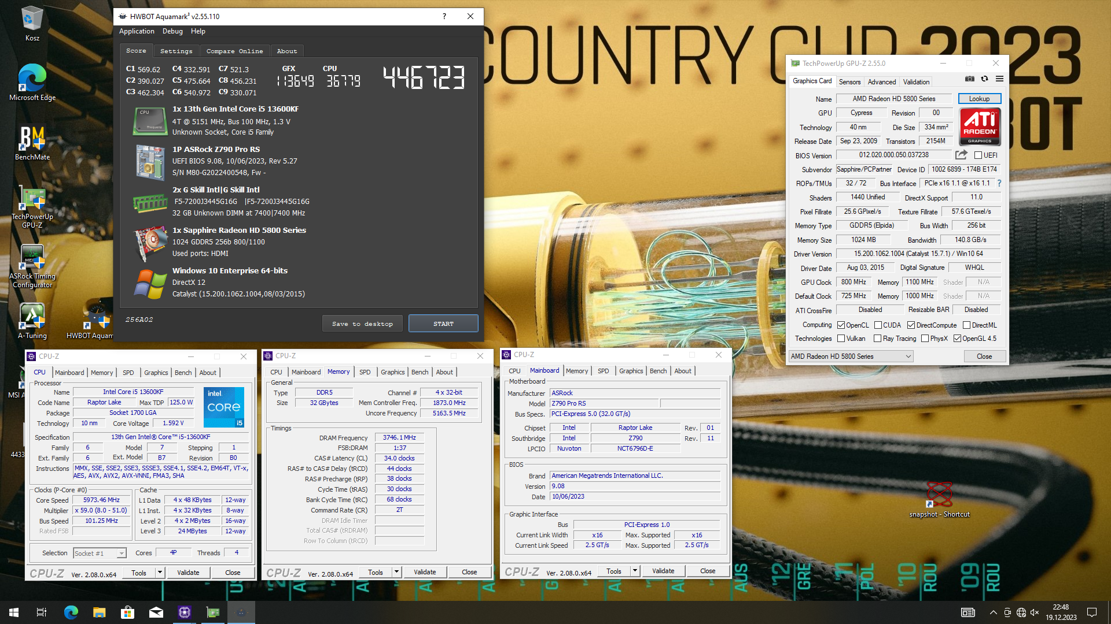Open the Socket #1 selection dropdown

point(100,554)
